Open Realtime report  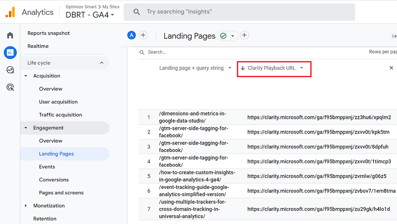38,46
